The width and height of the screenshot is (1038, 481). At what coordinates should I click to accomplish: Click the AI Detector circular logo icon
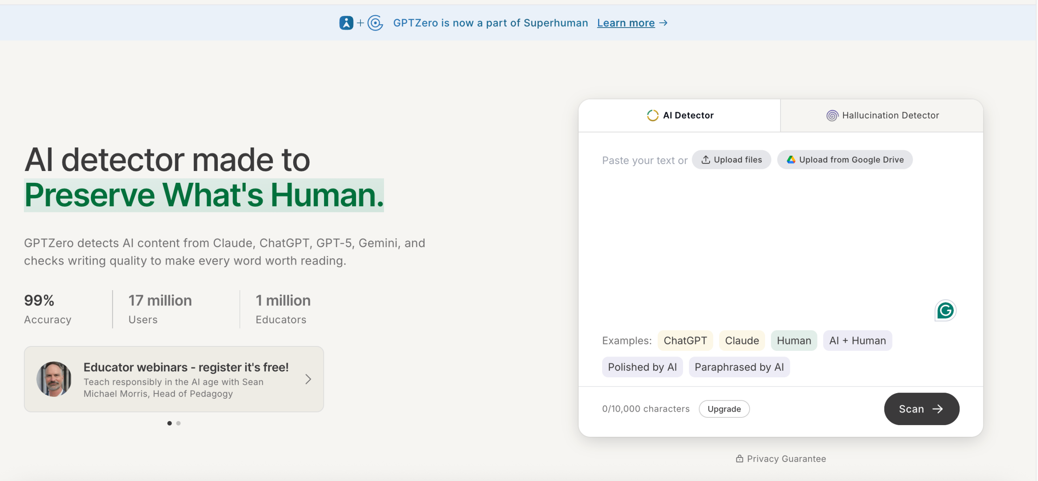click(x=652, y=115)
